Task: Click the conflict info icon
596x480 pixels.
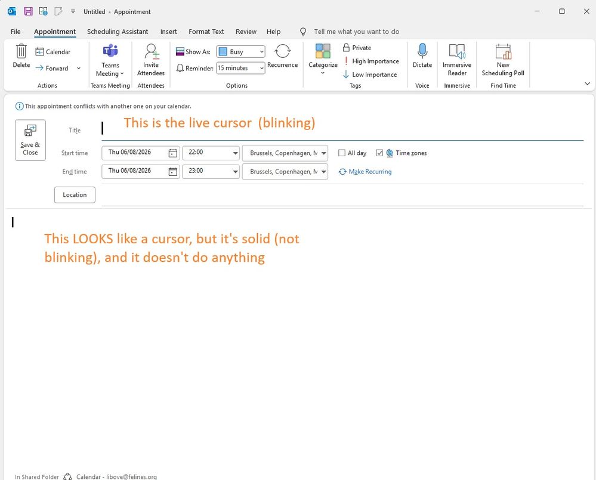Action: (x=19, y=106)
